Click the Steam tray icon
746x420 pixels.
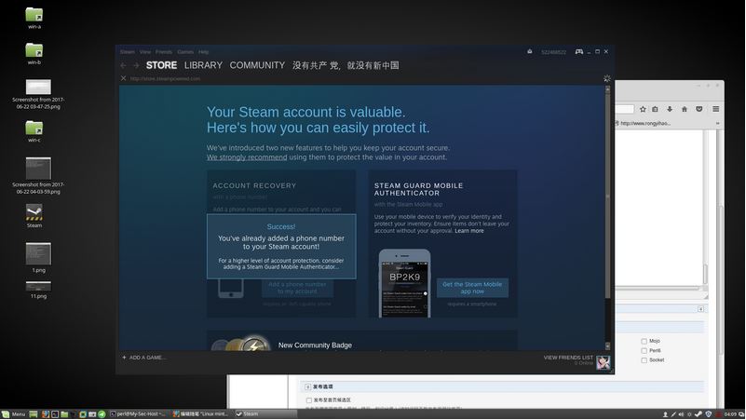click(699, 414)
